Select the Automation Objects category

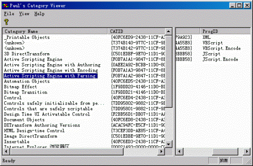27,81
